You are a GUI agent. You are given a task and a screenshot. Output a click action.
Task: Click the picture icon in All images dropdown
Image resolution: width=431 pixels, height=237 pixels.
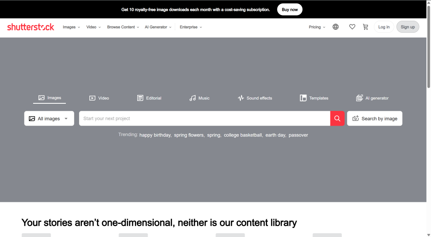tap(32, 118)
